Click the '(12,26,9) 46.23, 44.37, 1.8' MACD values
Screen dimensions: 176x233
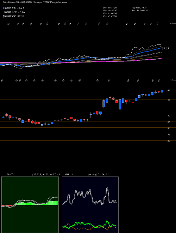tap(46, 174)
